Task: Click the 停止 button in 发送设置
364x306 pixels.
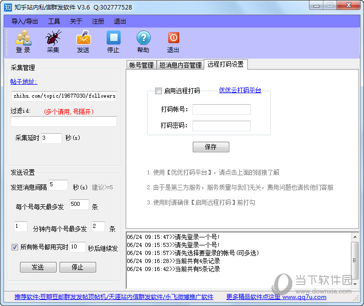Action: tap(78, 267)
